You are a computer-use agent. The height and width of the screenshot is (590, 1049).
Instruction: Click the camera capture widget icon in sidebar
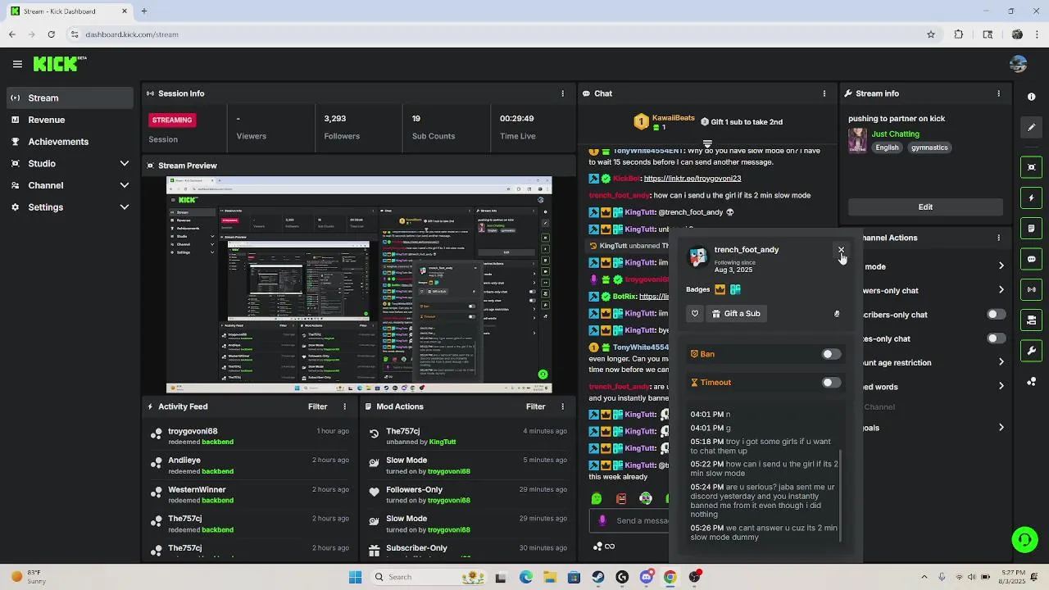[x=1031, y=167]
